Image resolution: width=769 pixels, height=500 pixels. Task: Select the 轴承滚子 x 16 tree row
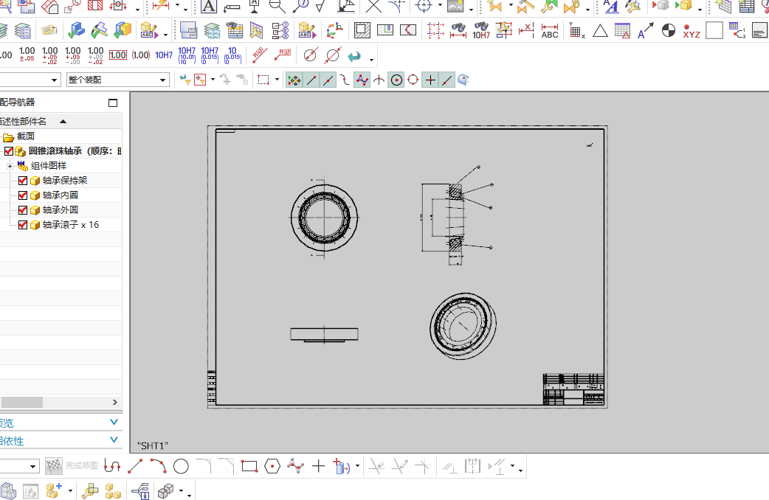[x=60, y=224]
